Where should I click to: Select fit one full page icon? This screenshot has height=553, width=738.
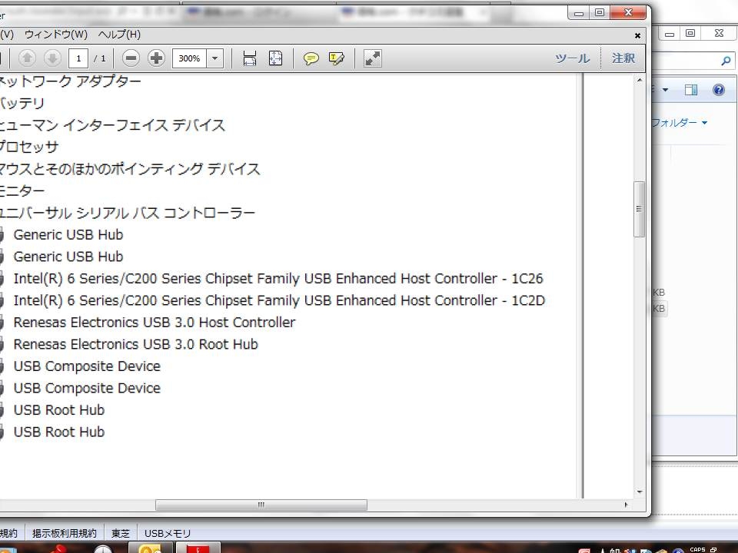(x=275, y=58)
